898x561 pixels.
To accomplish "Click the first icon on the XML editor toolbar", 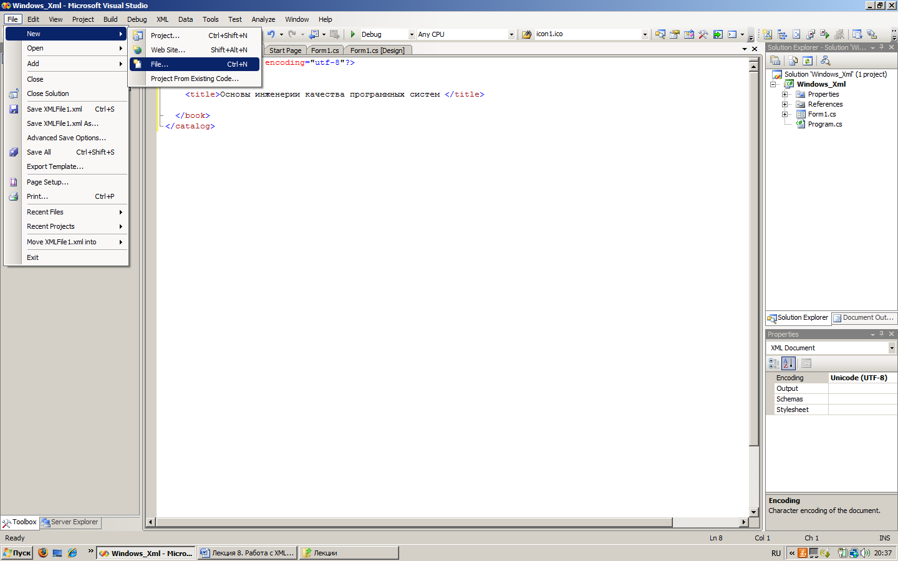I will tap(768, 34).
